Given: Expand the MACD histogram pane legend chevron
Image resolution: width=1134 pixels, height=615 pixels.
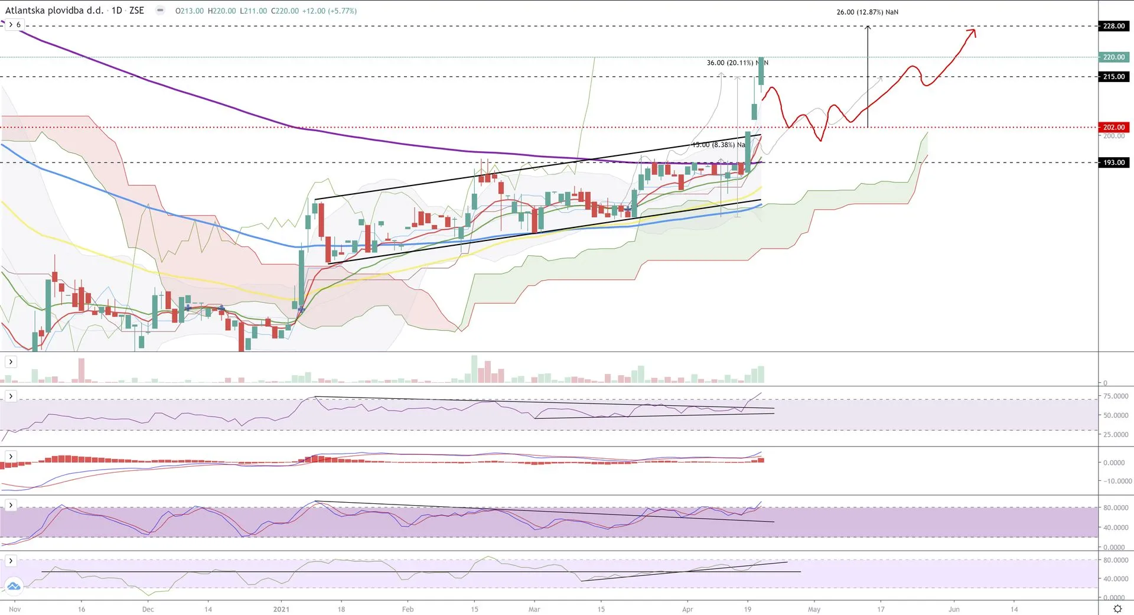Looking at the screenshot, I should coord(11,457).
